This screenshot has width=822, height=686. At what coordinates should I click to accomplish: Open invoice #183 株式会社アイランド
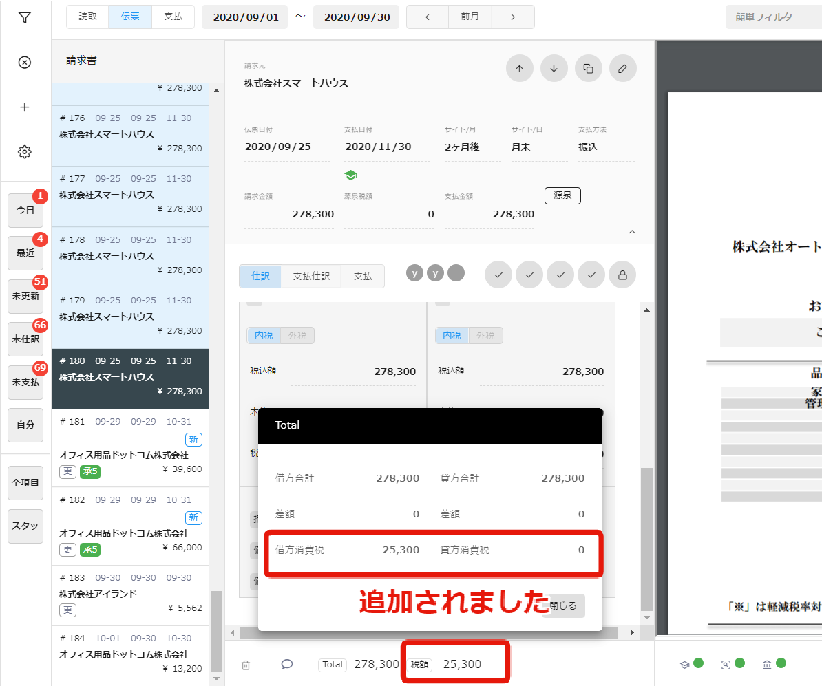click(x=131, y=597)
